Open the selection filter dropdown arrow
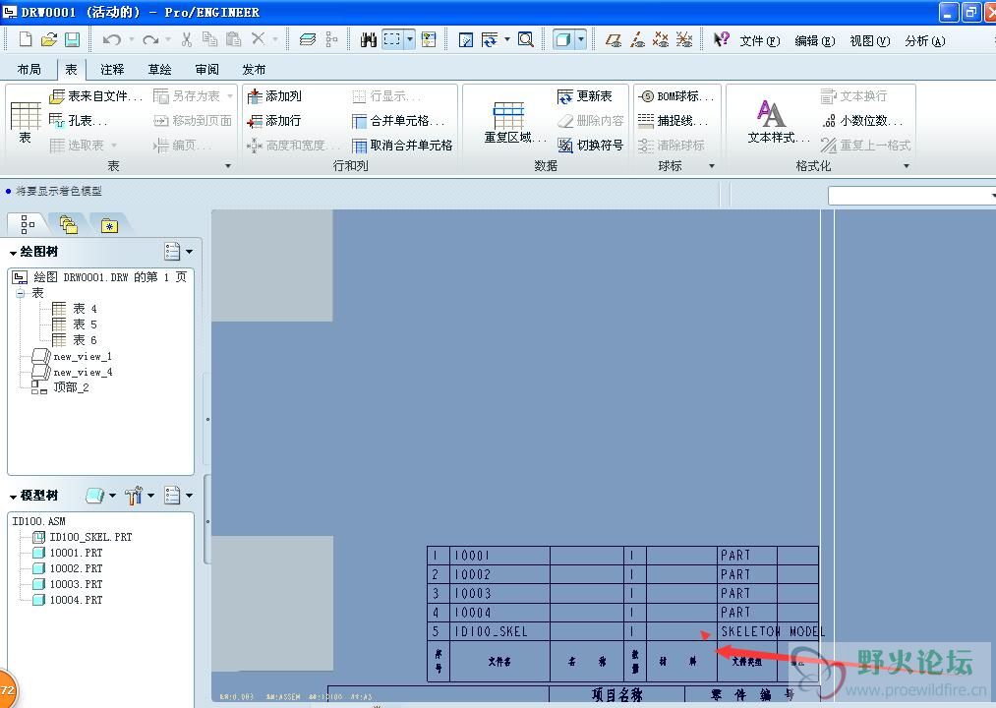This screenshot has height=708, width=996. pos(410,40)
